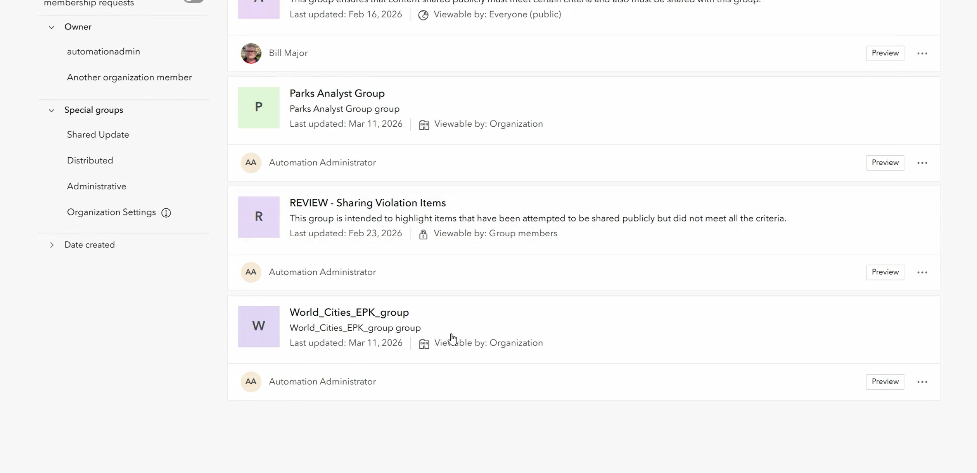The width and height of the screenshot is (977, 473).
Task: Preview the REVIEW - Sharing Violation Items group
Action: pyautogui.click(x=885, y=272)
